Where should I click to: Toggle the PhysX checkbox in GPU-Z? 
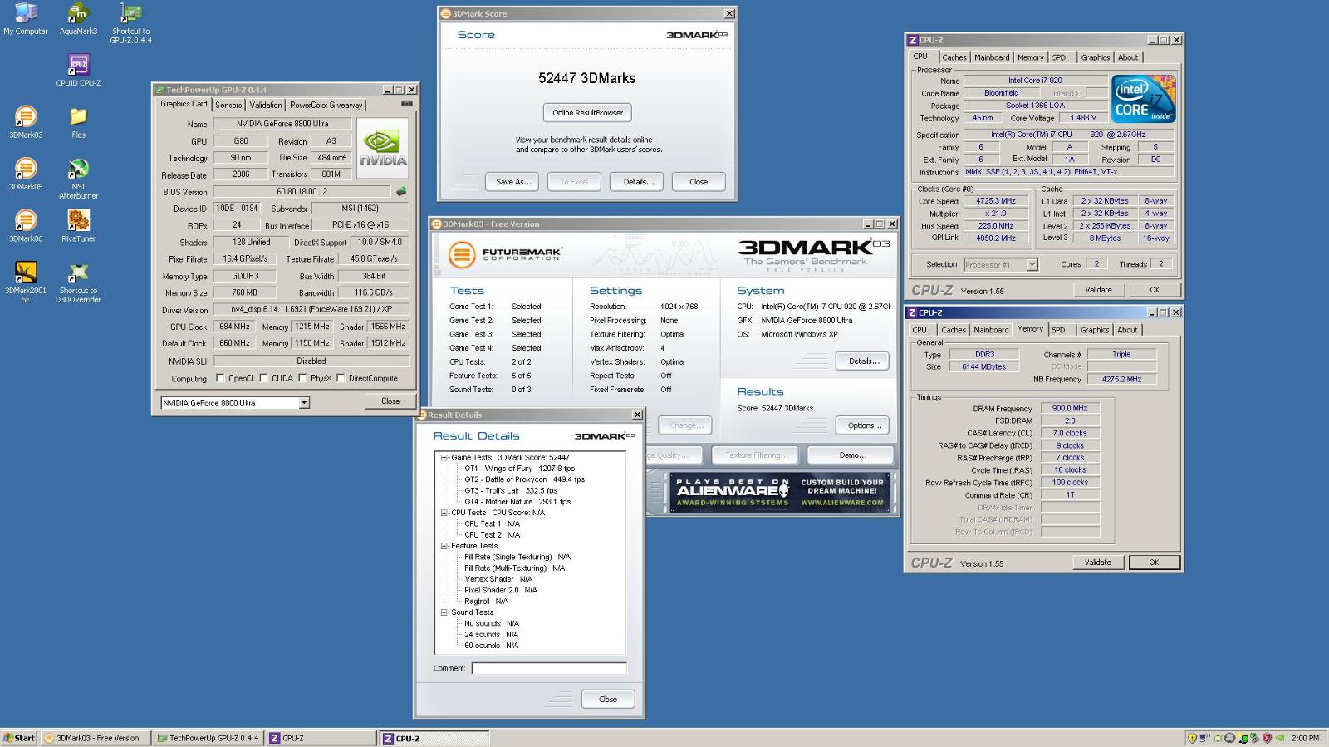click(x=302, y=378)
